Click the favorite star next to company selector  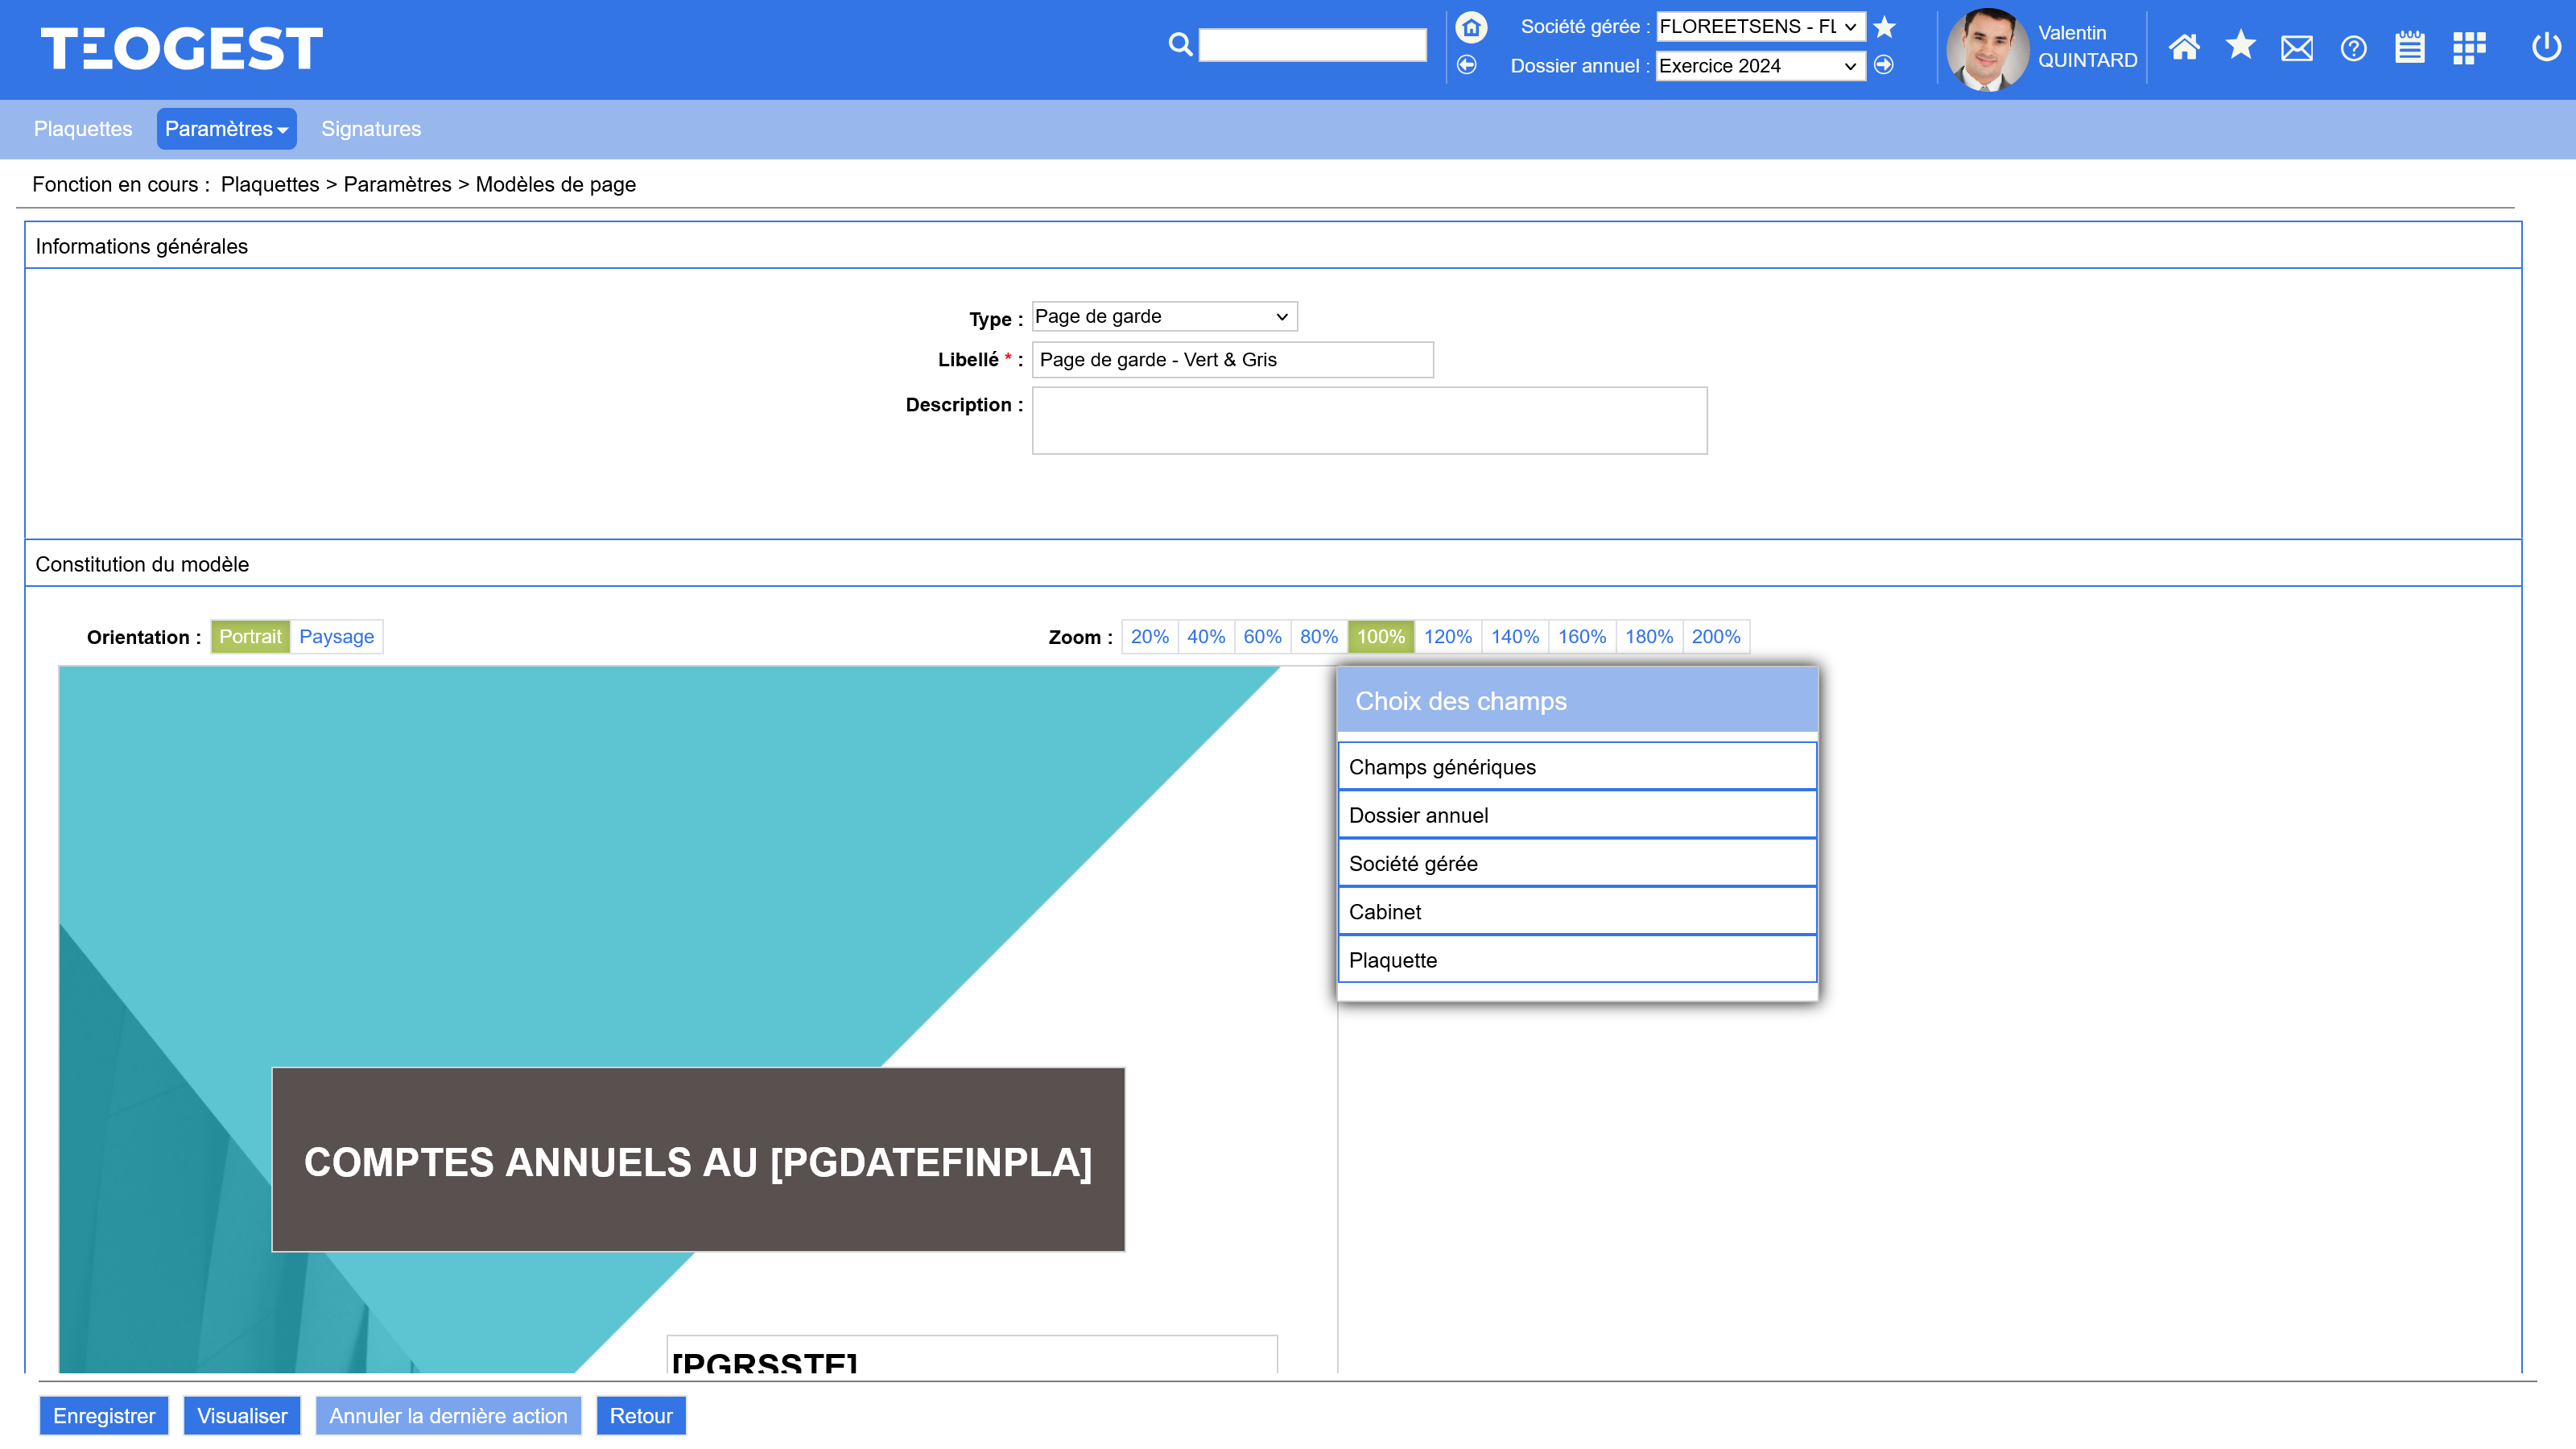tap(1885, 27)
